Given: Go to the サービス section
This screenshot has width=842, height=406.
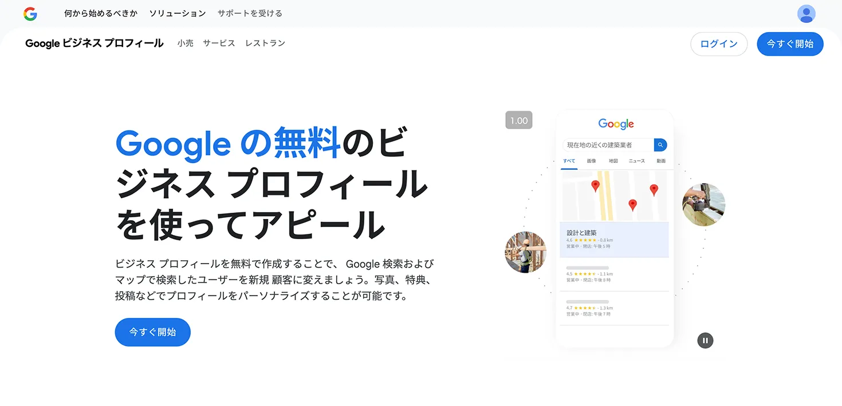Looking at the screenshot, I should (x=219, y=43).
